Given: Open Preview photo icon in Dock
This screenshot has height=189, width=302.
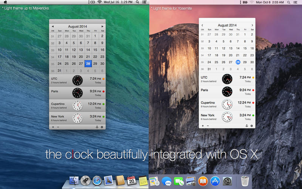Looking at the screenshot, I should coord(191,181).
